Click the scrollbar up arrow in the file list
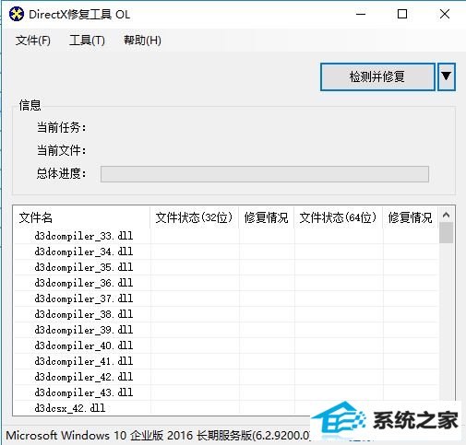Image resolution: width=466 pixels, height=445 pixels. [447, 215]
